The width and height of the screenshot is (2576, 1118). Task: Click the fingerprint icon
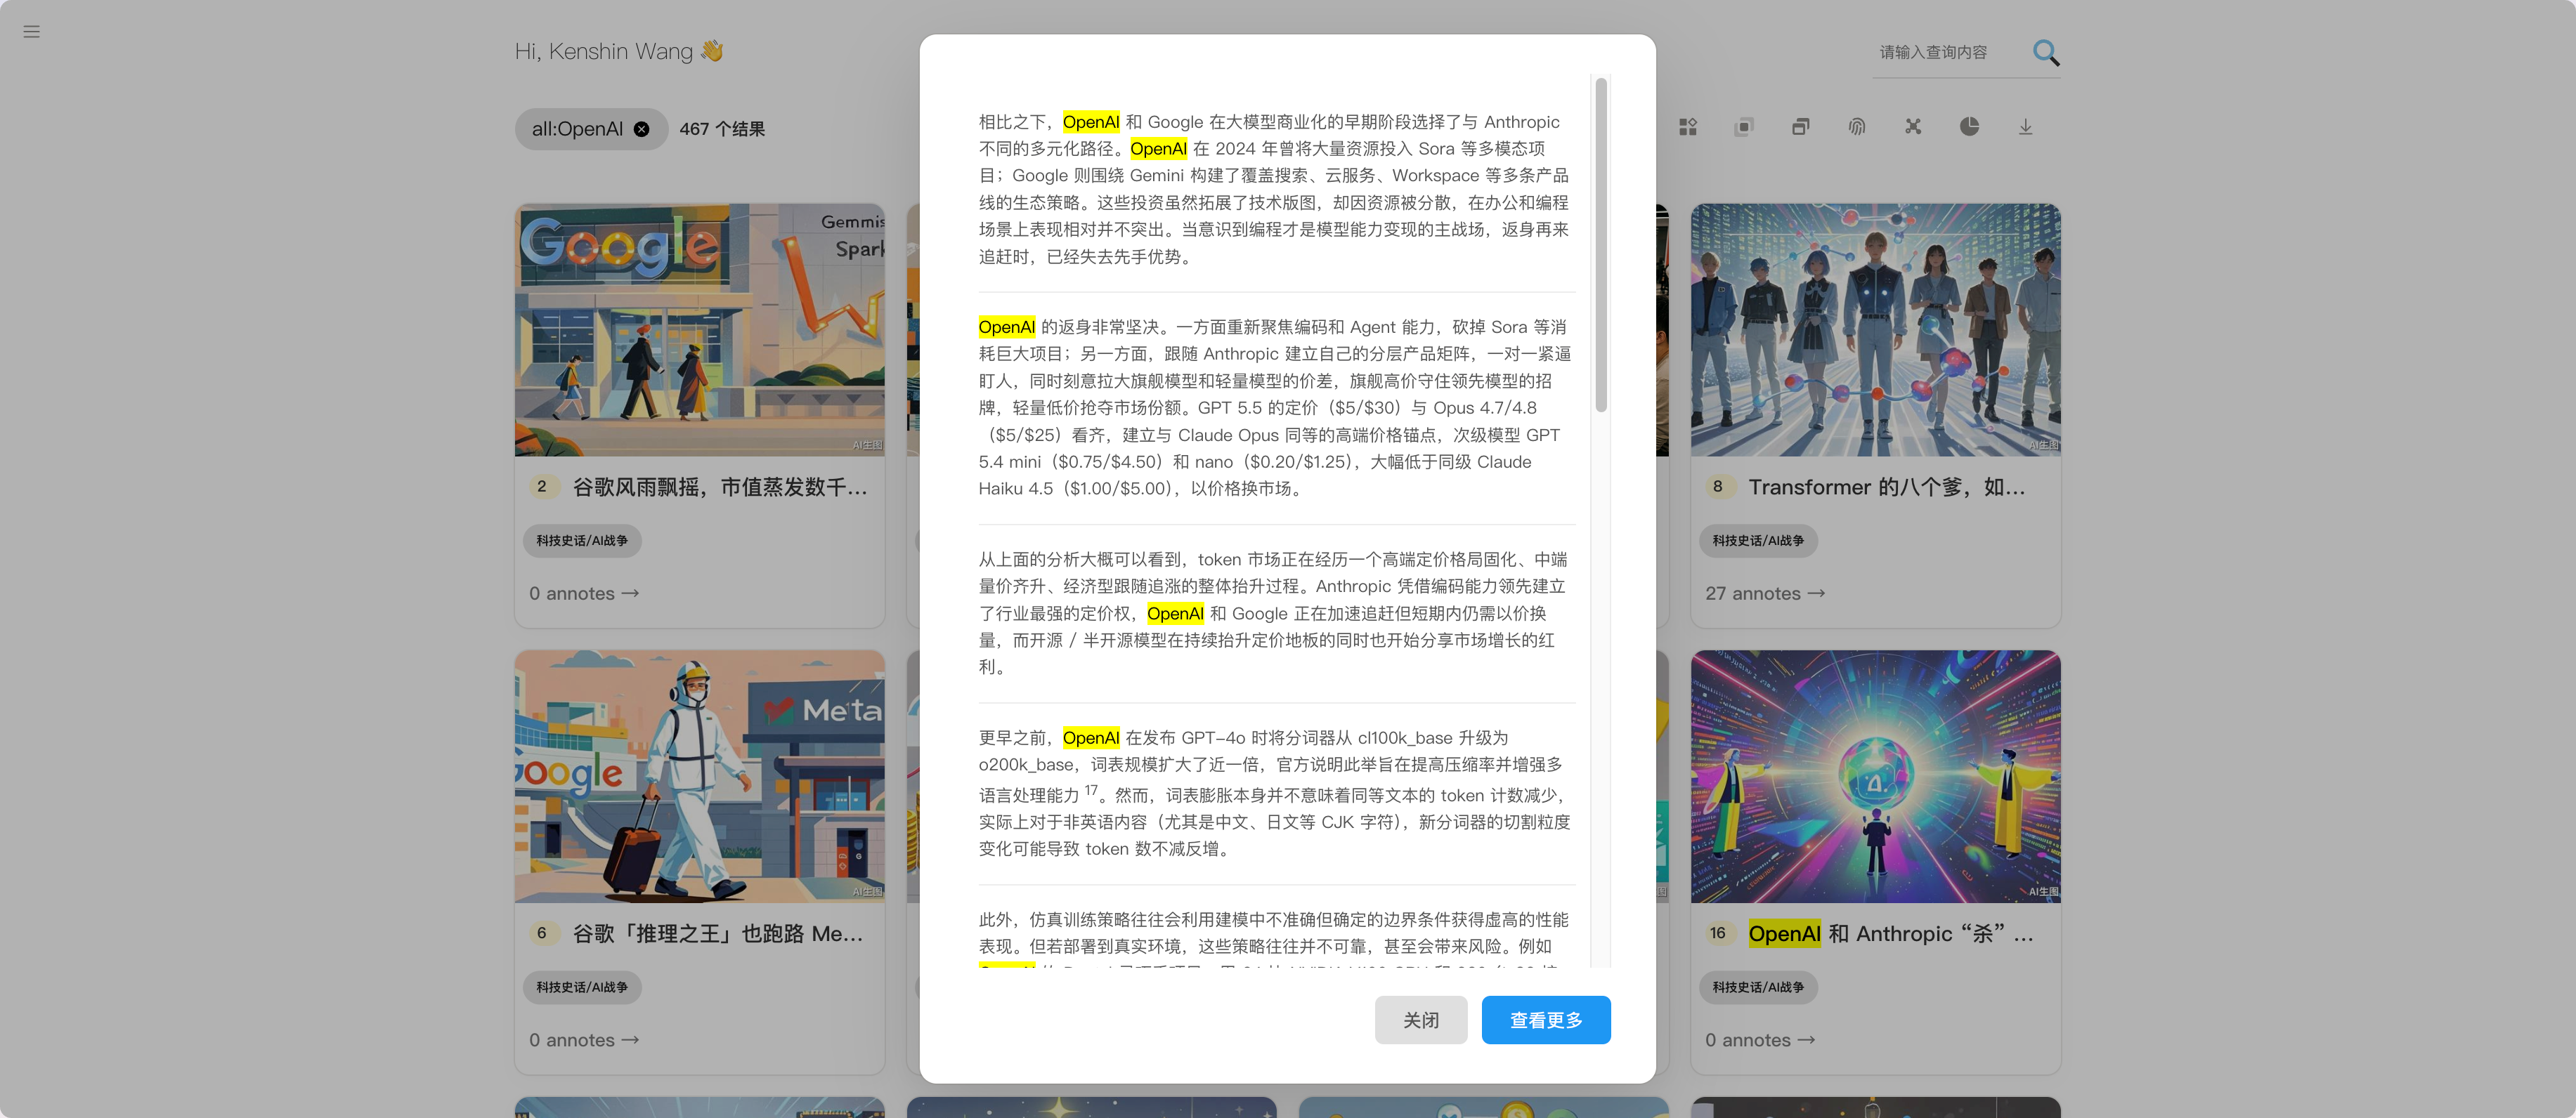(x=1856, y=127)
